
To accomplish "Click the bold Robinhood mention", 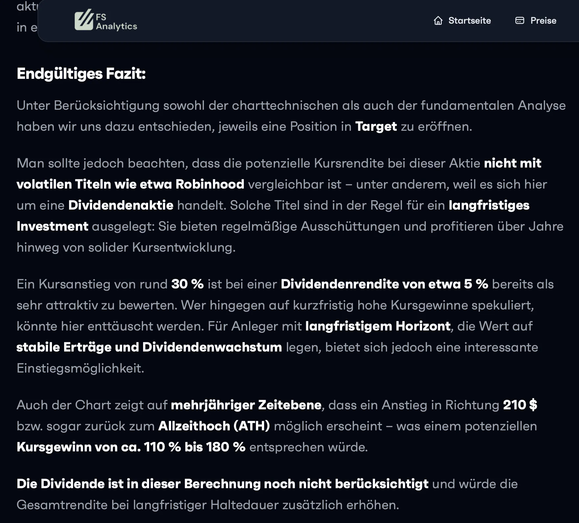I will click(210, 184).
